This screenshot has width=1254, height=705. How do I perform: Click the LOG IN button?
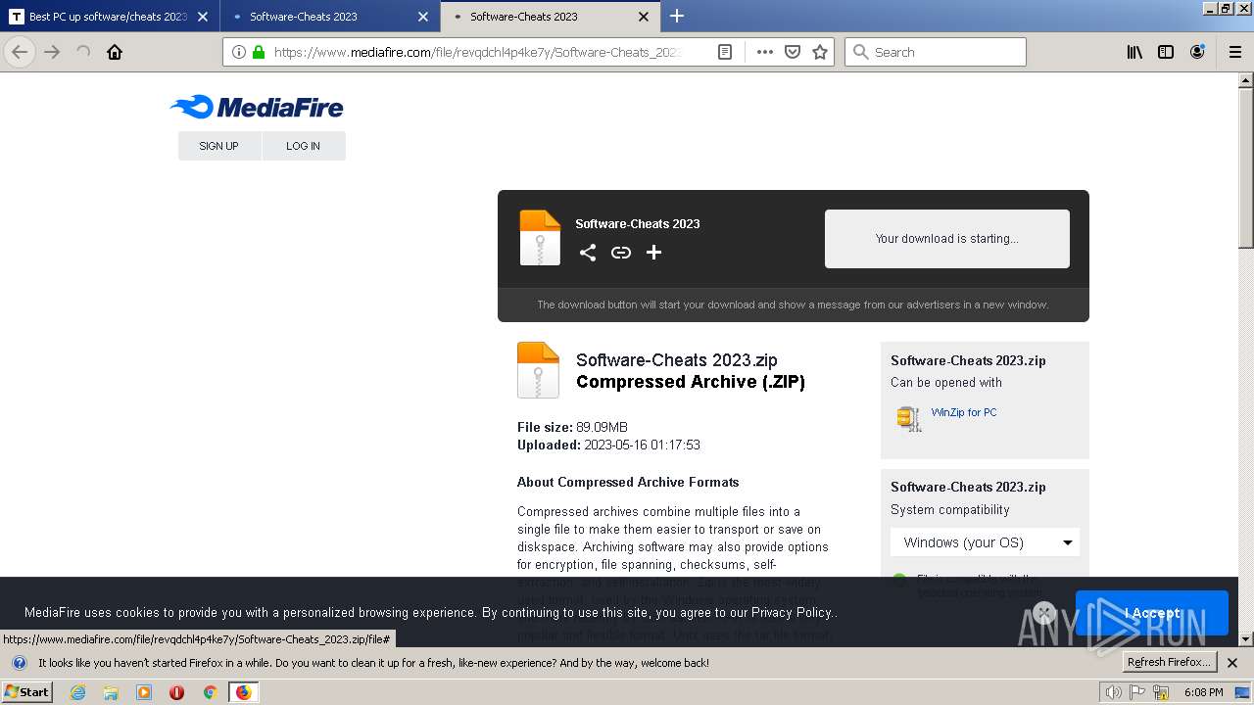(x=303, y=146)
